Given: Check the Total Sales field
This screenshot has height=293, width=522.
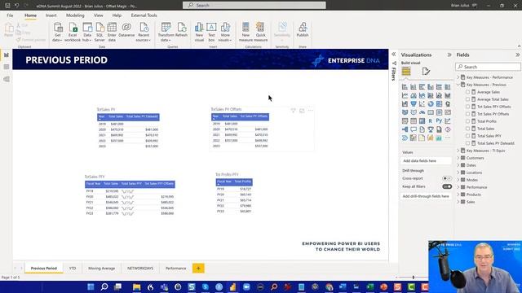Looking at the screenshot, I should coord(467,129).
